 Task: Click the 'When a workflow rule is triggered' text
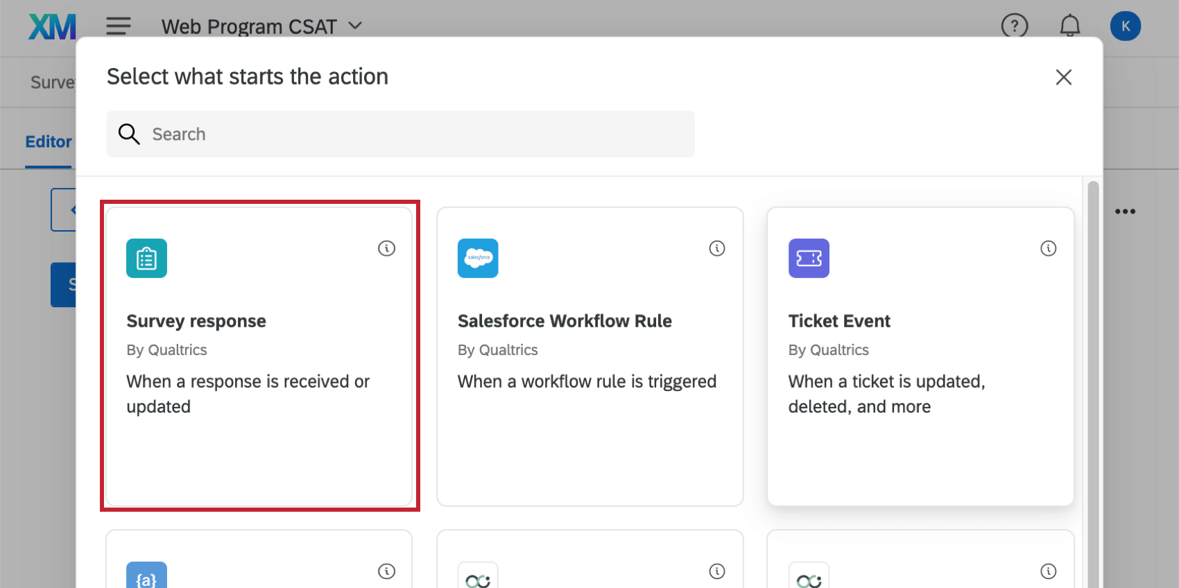pos(587,381)
